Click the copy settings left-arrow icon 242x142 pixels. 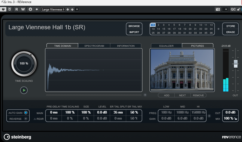(x=37, y=9)
